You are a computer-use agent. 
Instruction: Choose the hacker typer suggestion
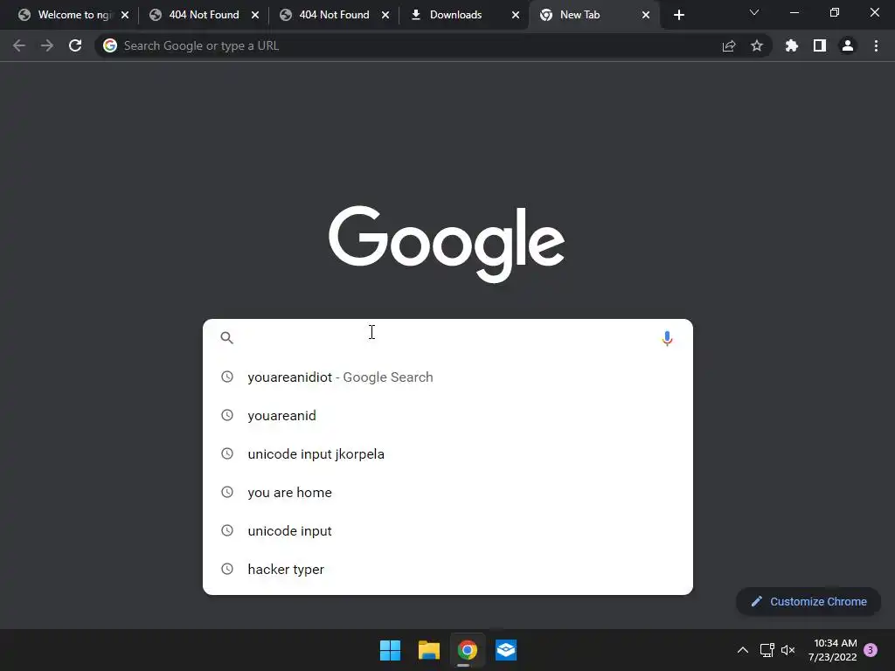point(447,569)
